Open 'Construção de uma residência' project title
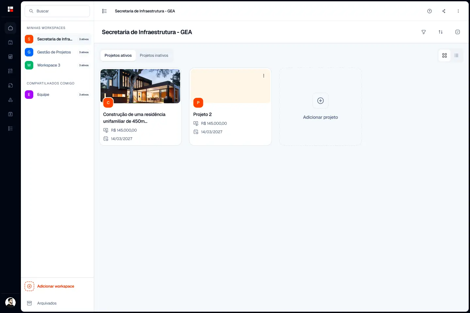This screenshot has width=470, height=313. pyautogui.click(x=134, y=118)
